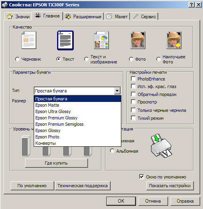The image size is (203, 209).
Task: Click the help question mark title button
Action: pyautogui.click(x=192, y=5)
